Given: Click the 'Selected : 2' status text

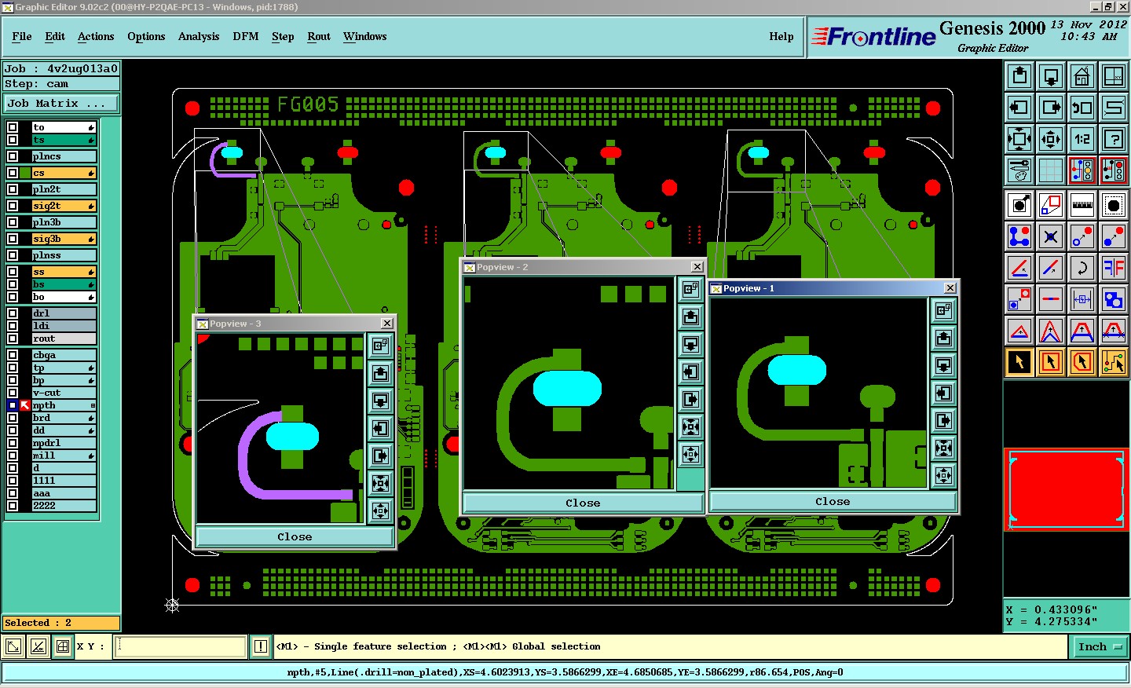Looking at the screenshot, I should click(x=38, y=623).
